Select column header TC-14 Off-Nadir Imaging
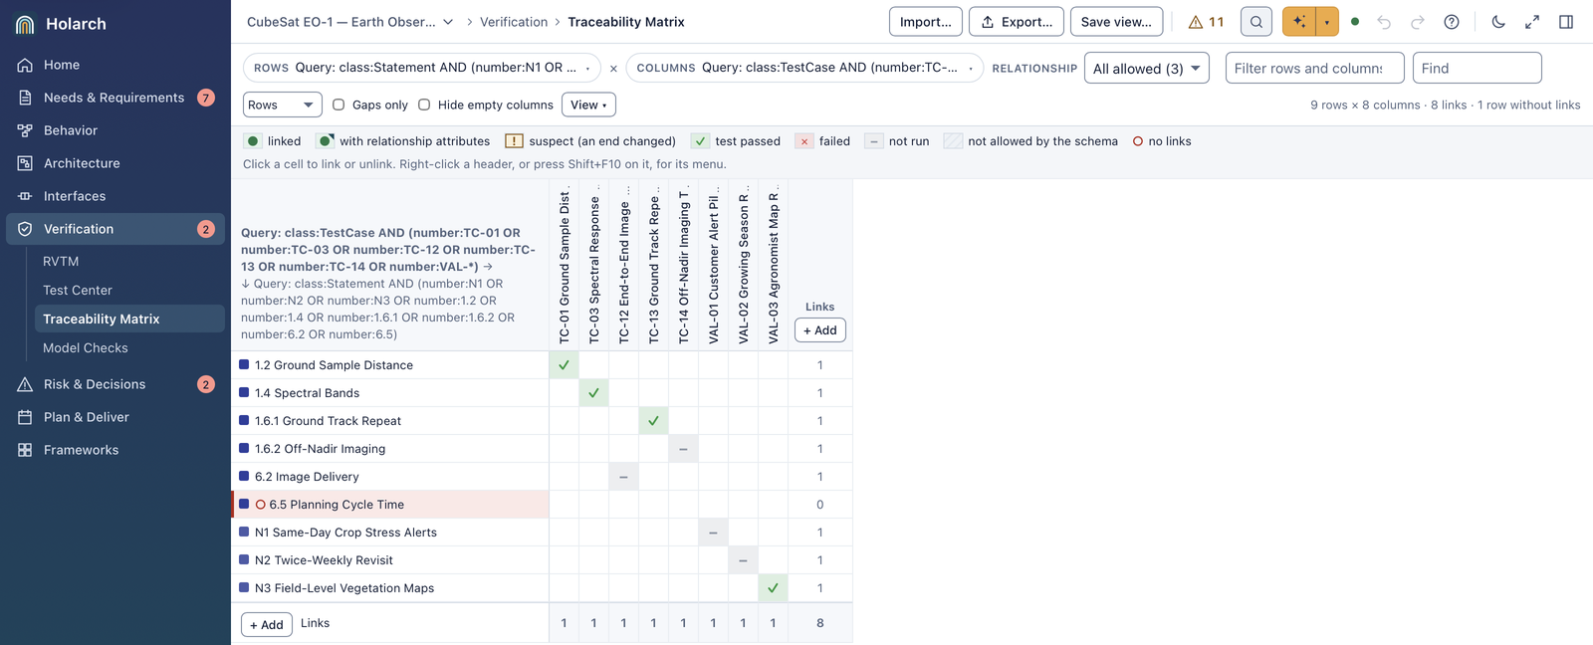Image resolution: width=1593 pixels, height=645 pixels. pos(683,265)
